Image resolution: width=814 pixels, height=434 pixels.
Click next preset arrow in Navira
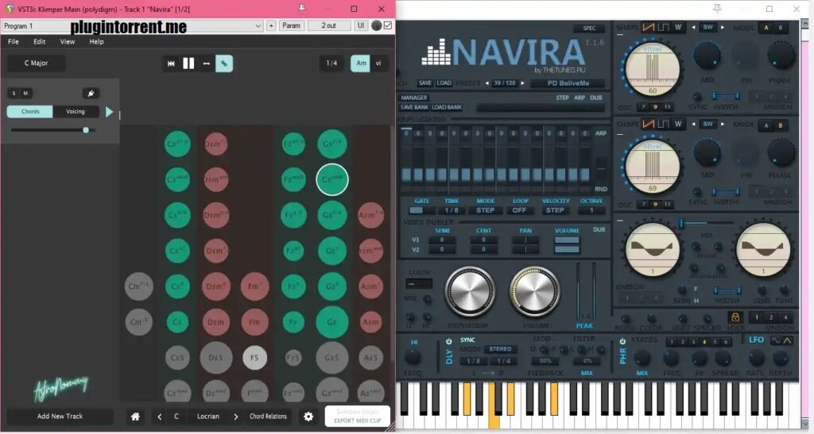522,83
